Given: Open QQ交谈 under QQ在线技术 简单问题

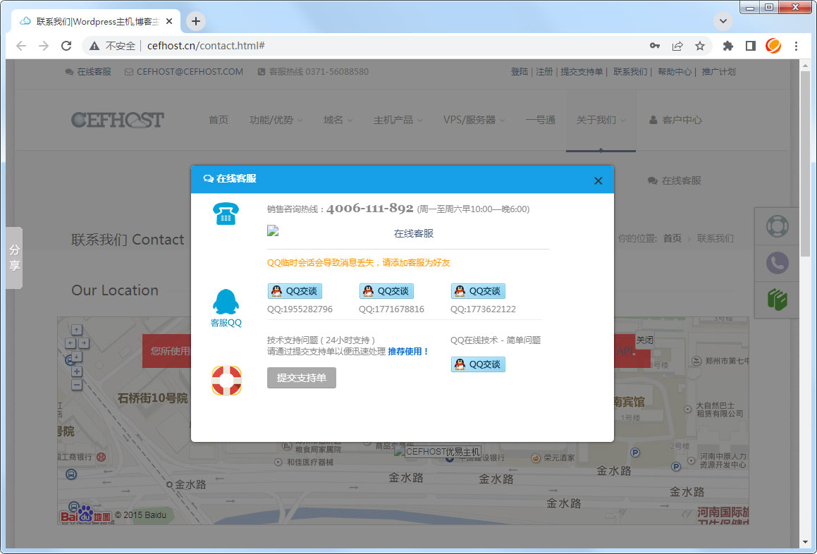Looking at the screenshot, I should (x=478, y=364).
